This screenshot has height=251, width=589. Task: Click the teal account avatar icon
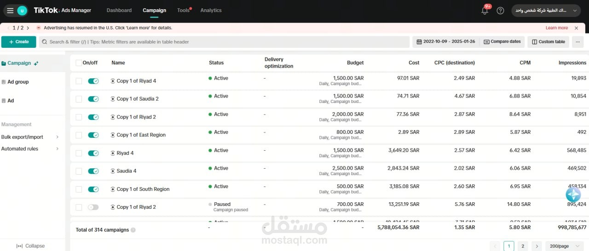click(x=22, y=11)
